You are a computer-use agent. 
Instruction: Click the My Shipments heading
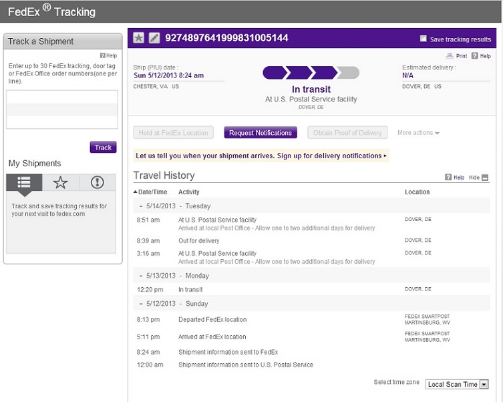coord(35,164)
